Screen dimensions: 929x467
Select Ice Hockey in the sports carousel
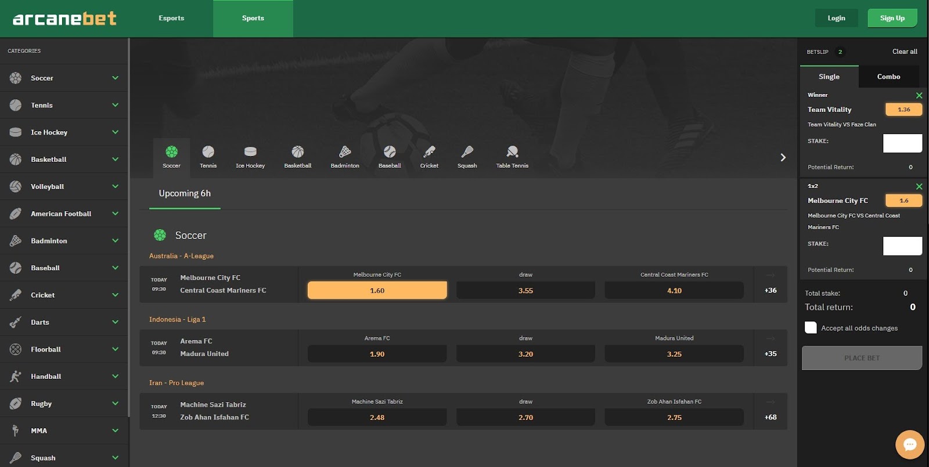(x=250, y=157)
